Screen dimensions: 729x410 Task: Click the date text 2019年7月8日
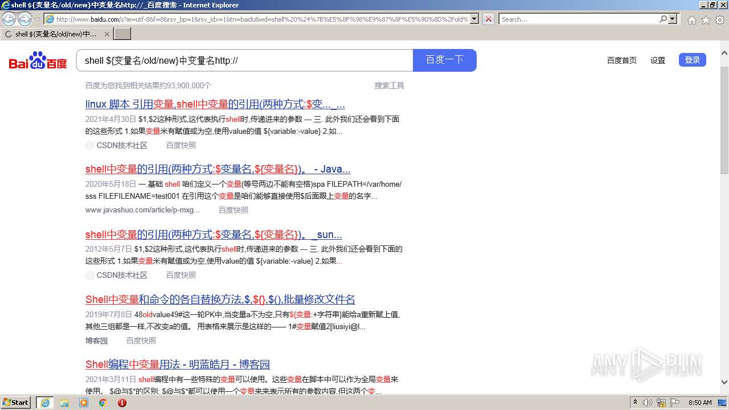coord(109,314)
